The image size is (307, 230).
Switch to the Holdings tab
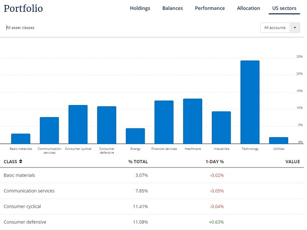coord(140,8)
